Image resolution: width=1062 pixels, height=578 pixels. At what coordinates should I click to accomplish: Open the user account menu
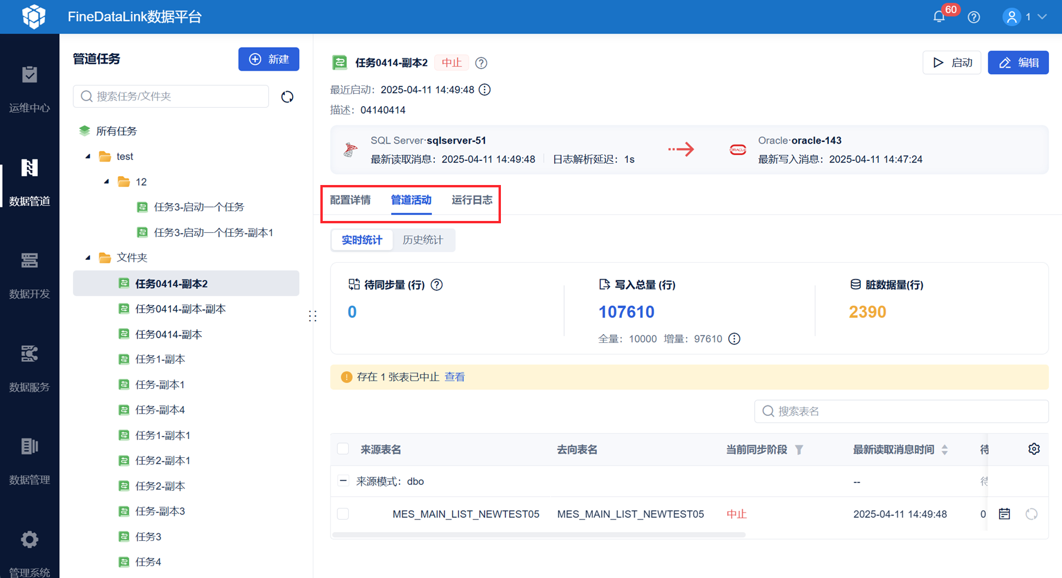[x=1025, y=17]
